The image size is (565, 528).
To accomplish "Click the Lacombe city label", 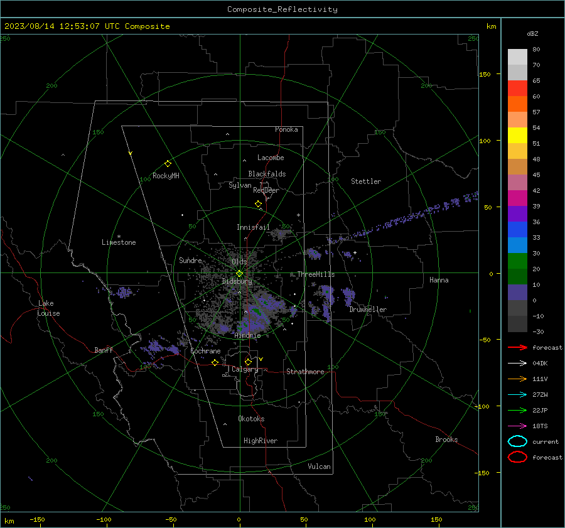I will [271, 158].
